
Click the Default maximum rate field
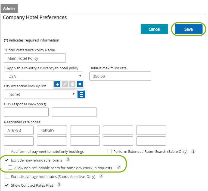tap(120, 76)
